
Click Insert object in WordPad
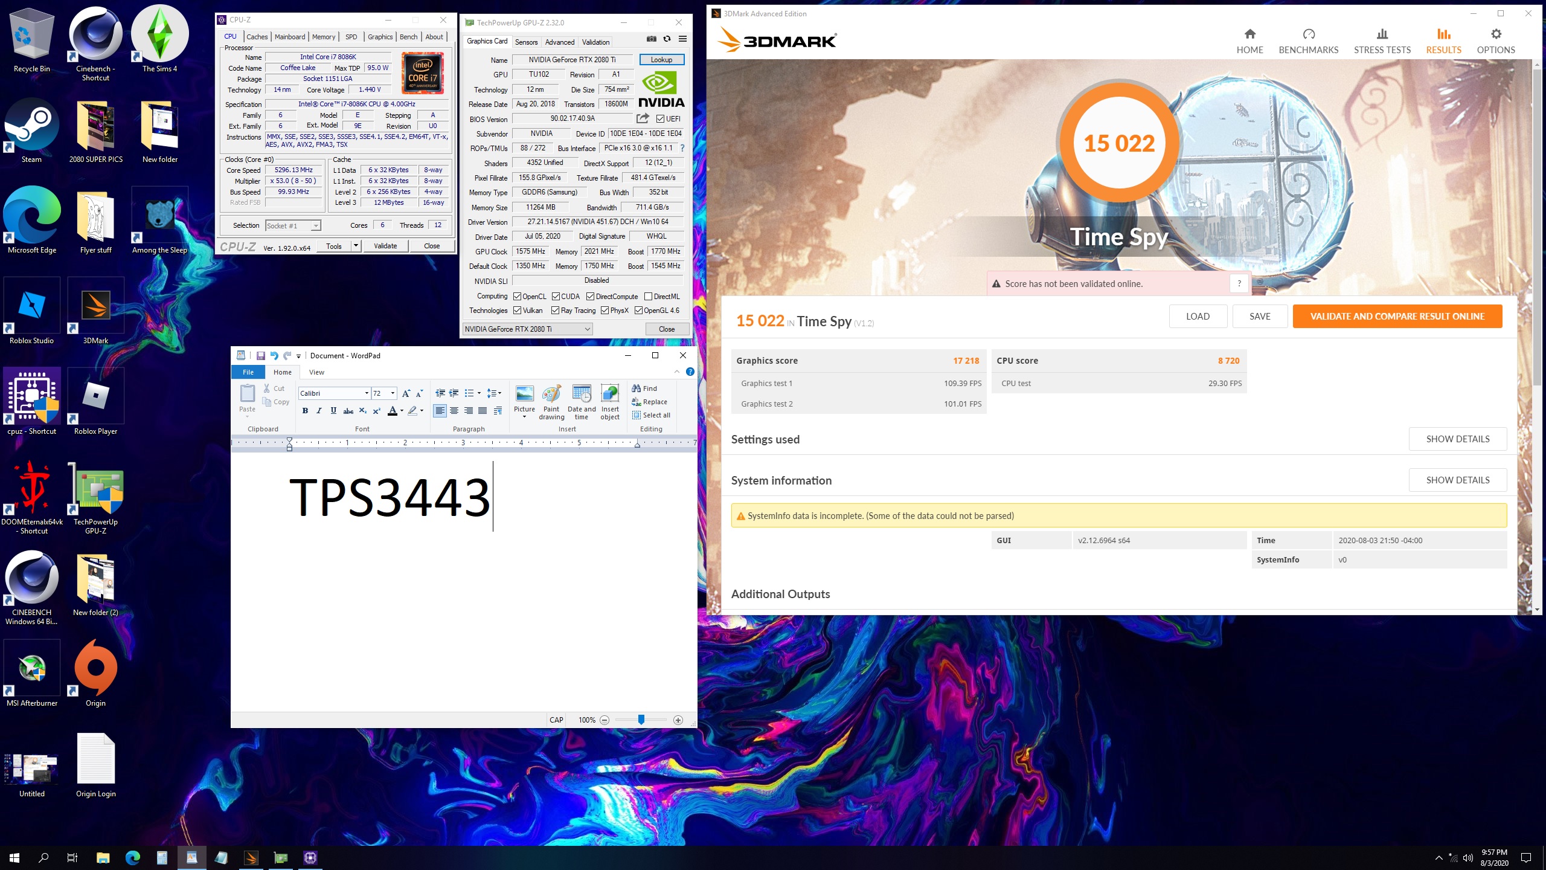(610, 402)
